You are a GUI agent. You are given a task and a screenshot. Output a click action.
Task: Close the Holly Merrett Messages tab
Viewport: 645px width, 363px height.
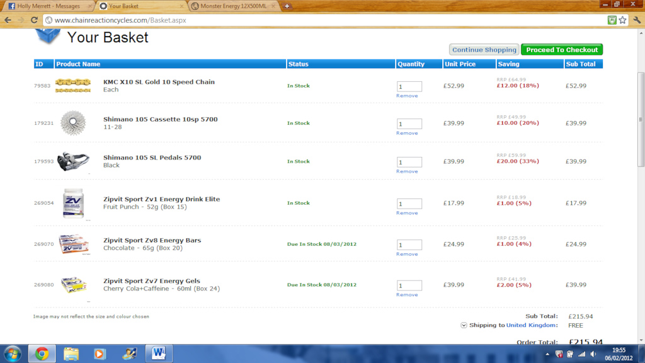90,6
